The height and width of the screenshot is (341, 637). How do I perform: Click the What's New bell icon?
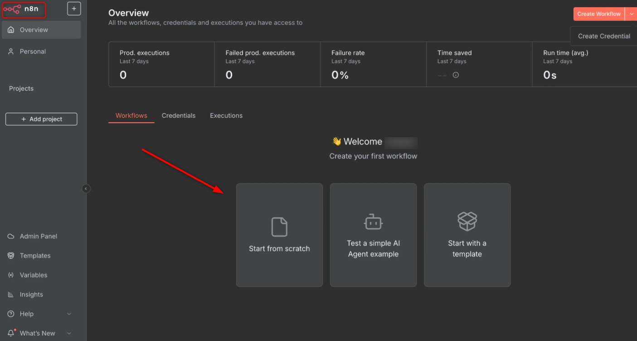click(x=11, y=333)
